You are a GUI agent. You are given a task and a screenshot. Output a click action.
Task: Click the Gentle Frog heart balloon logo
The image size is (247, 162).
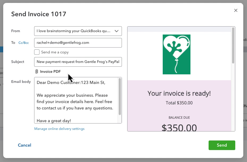176,54
